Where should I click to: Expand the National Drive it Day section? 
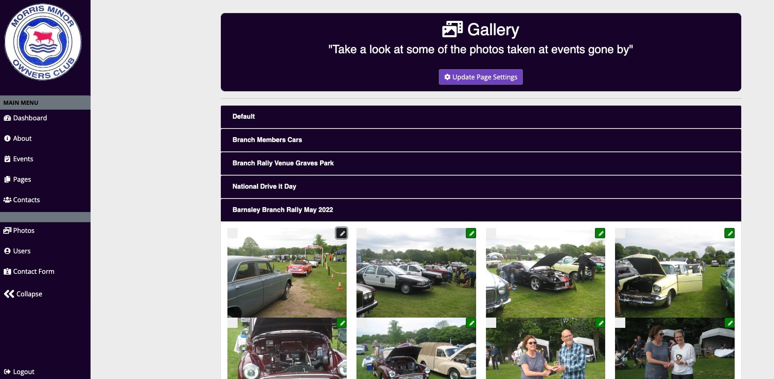(x=481, y=187)
